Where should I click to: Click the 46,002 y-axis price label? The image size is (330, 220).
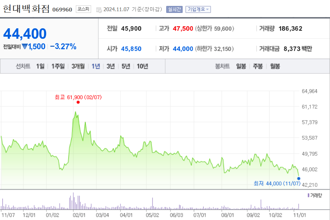click(309, 169)
